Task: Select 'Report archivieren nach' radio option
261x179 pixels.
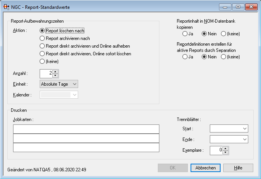Action: coord(43,38)
